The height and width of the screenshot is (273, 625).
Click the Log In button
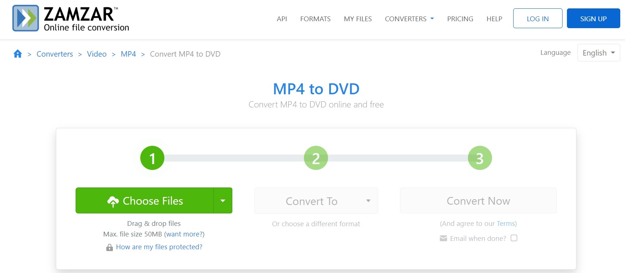coord(538,18)
